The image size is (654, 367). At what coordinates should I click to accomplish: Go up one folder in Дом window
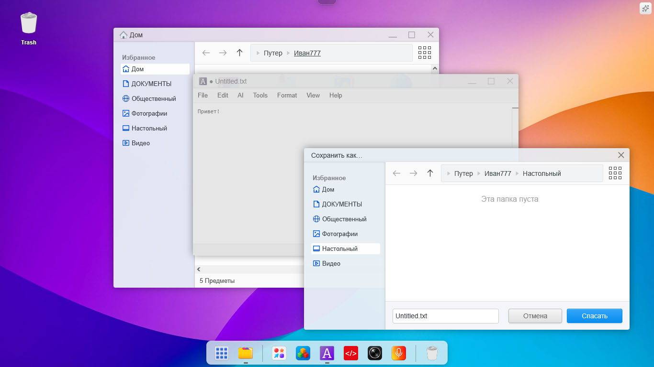click(x=240, y=53)
